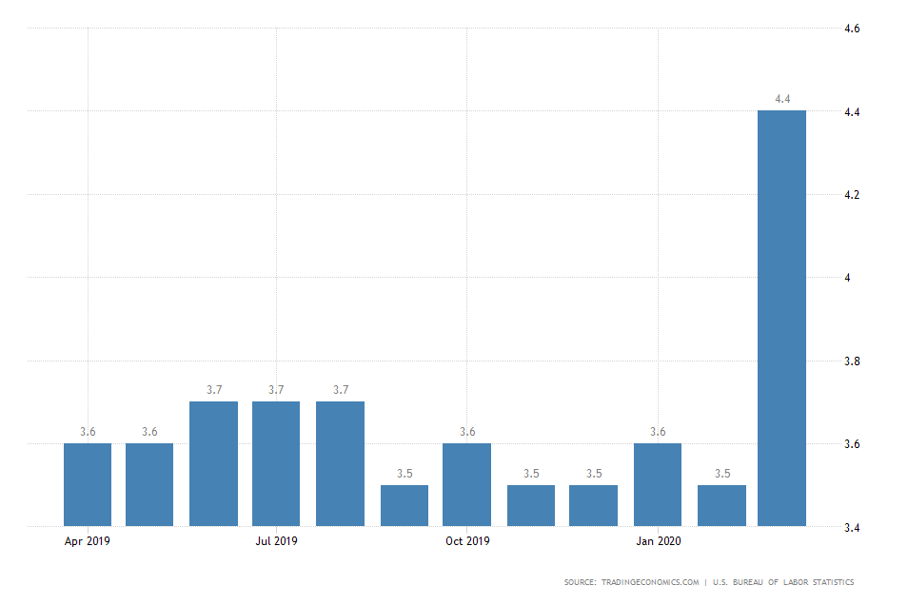The width and height of the screenshot is (908, 605).
Task: Select the 4.4 data label above the tallest bar
Action: pos(781,98)
